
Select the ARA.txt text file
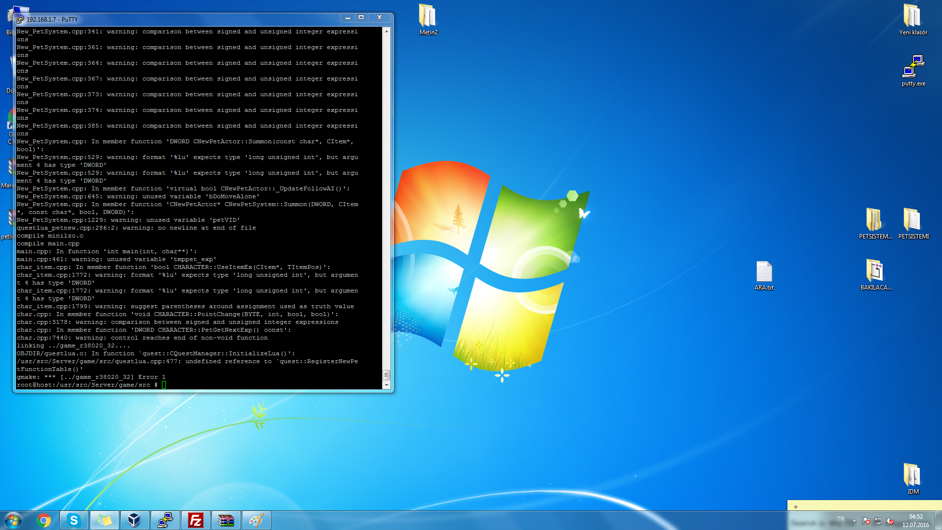tap(764, 275)
